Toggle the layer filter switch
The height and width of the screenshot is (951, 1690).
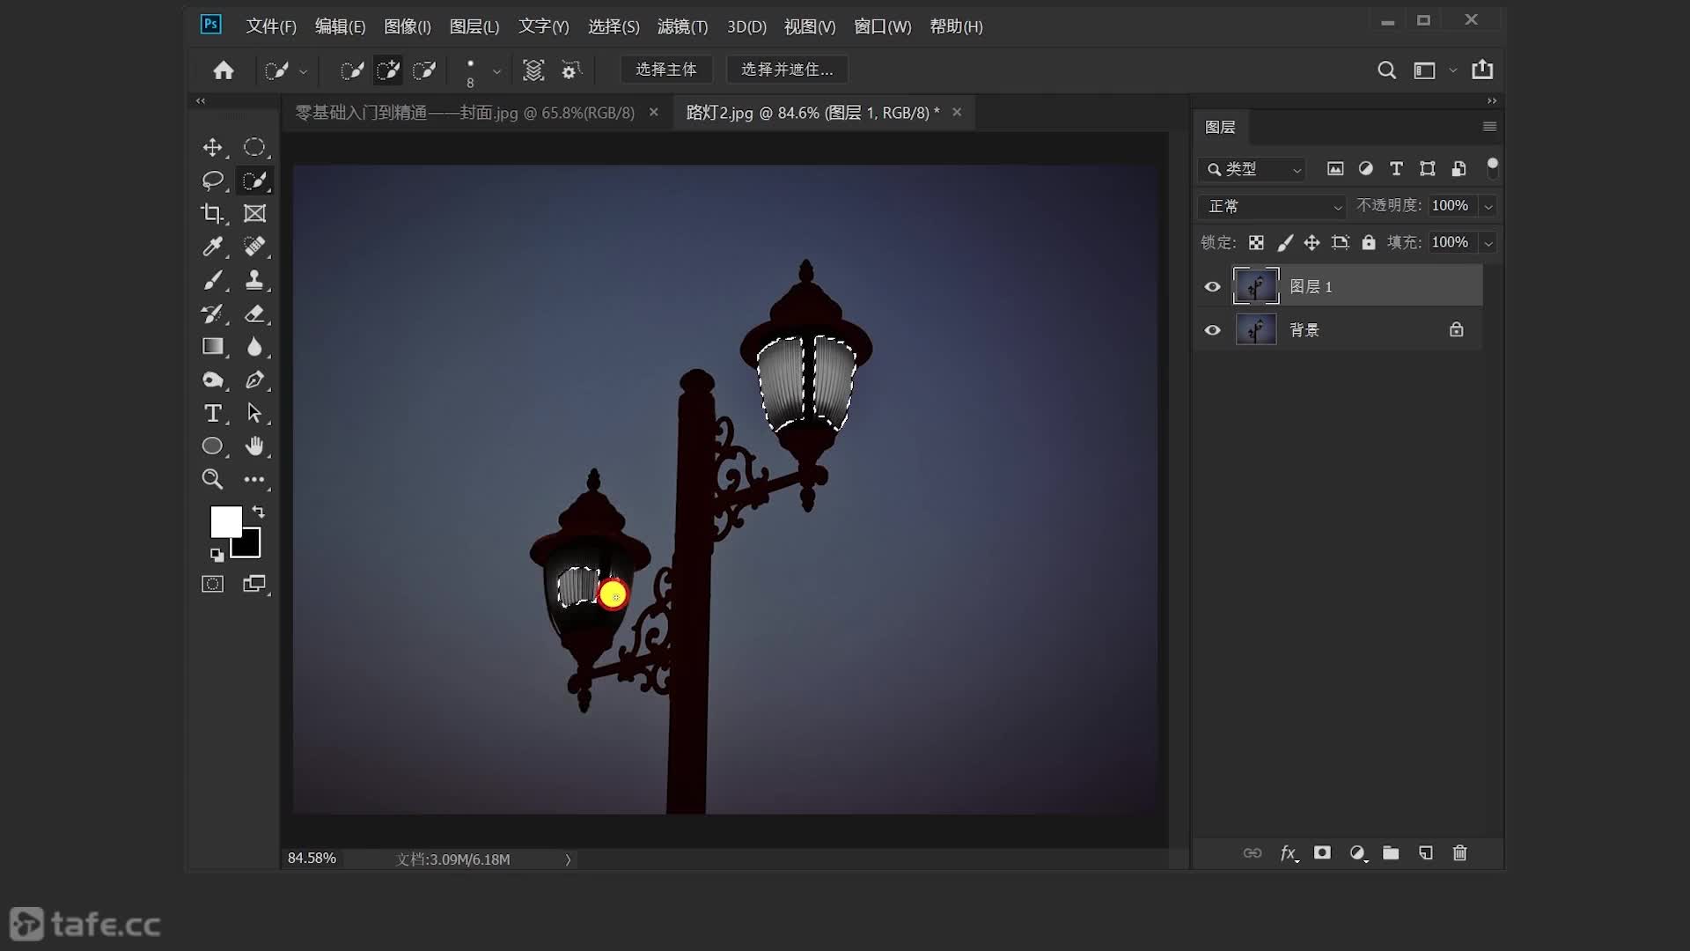pyautogui.click(x=1492, y=167)
